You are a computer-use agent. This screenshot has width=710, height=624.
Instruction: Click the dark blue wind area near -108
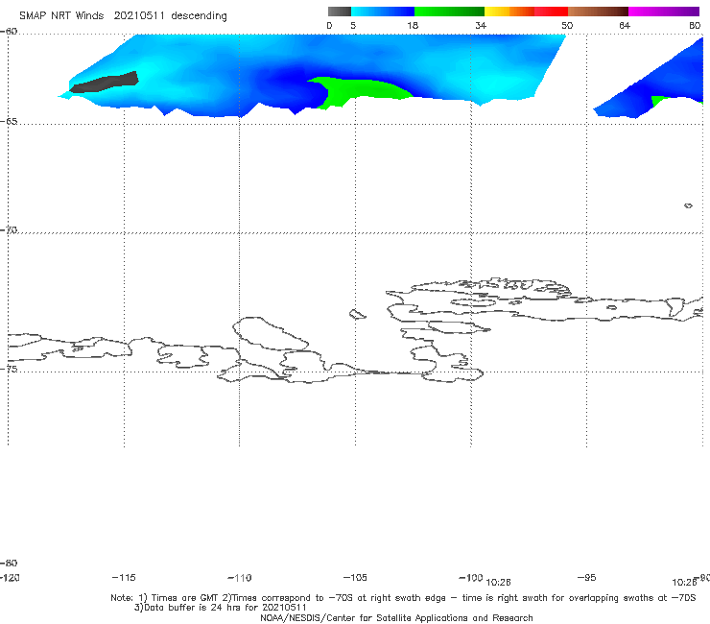[290, 84]
